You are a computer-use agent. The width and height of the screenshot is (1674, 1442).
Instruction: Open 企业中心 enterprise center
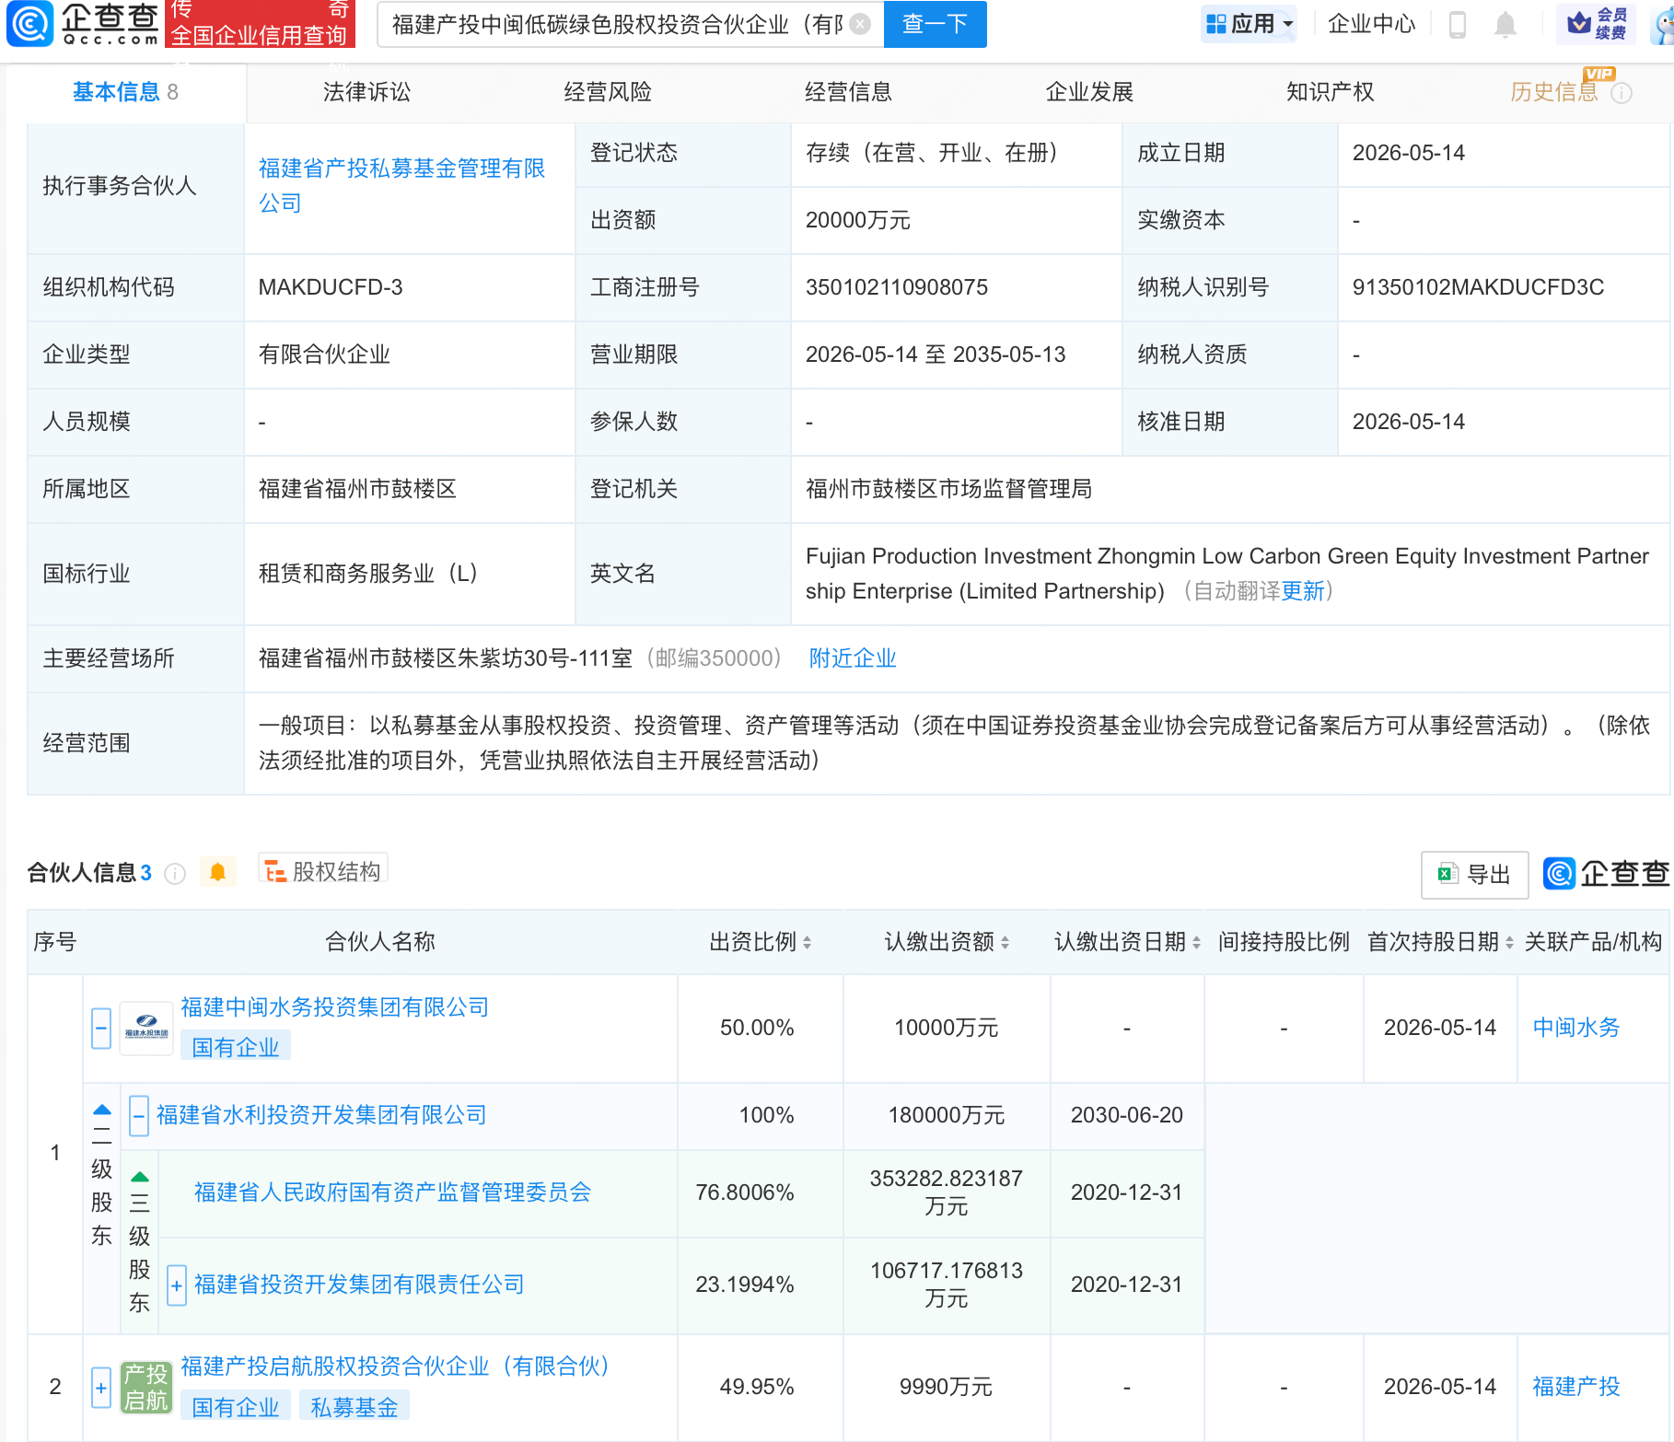[1371, 24]
